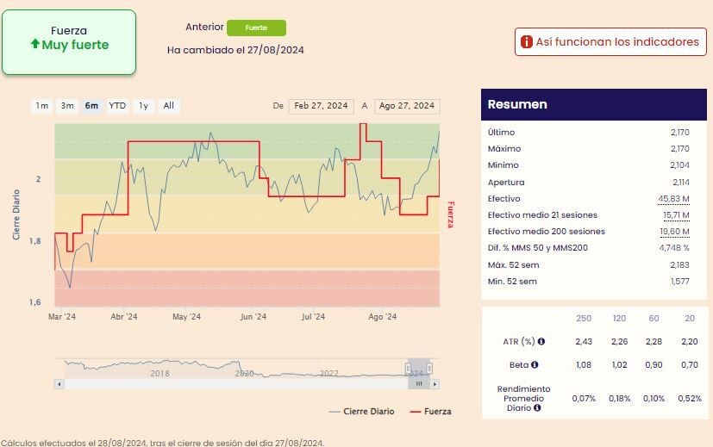Select the 6m chart range
713x447 pixels.
pyautogui.click(x=91, y=106)
